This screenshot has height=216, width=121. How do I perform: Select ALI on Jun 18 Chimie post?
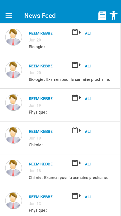(88, 164)
